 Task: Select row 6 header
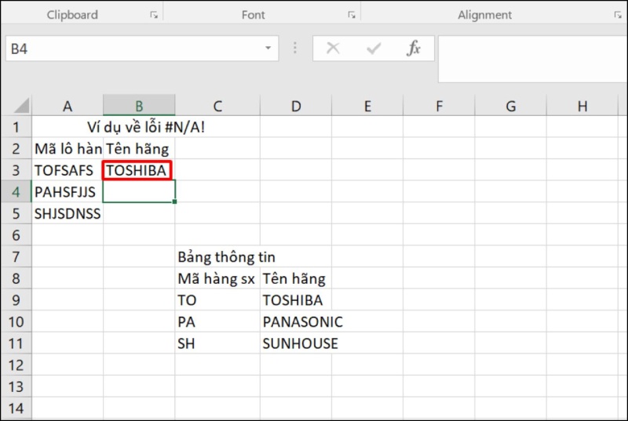pyautogui.click(x=16, y=234)
